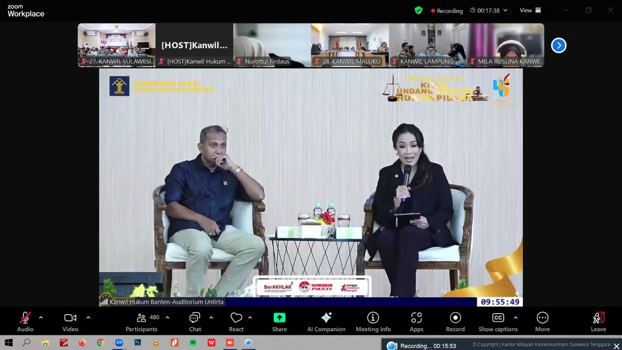622x350 pixels.
Task: Expand the audio options arrow
Action: tap(41, 318)
